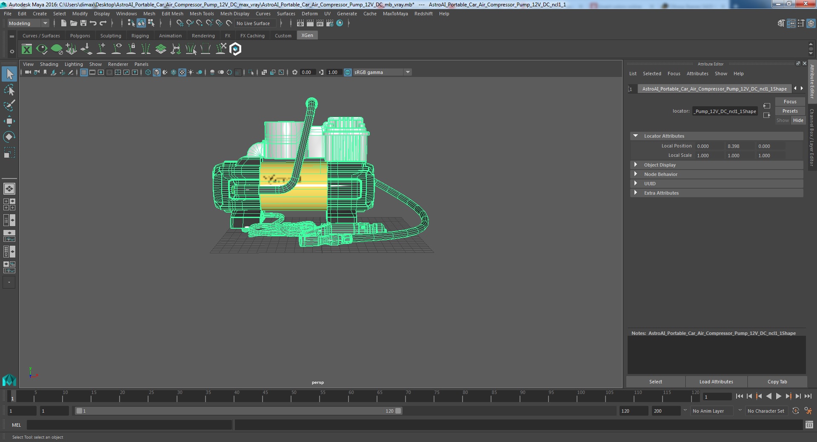The width and height of the screenshot is (817, 442).
Task: Open Render Settings icon
Action: tap(330, 23)
